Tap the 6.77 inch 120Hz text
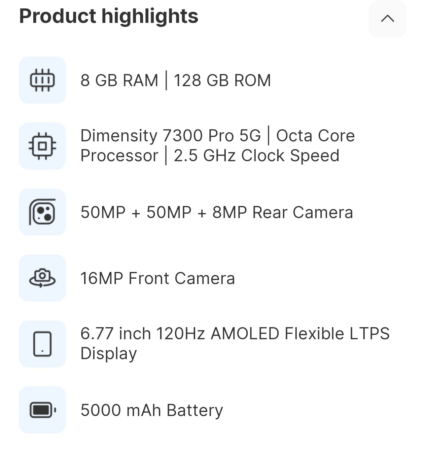The width and height of the screenshot is (425, 450). point(143,334)
